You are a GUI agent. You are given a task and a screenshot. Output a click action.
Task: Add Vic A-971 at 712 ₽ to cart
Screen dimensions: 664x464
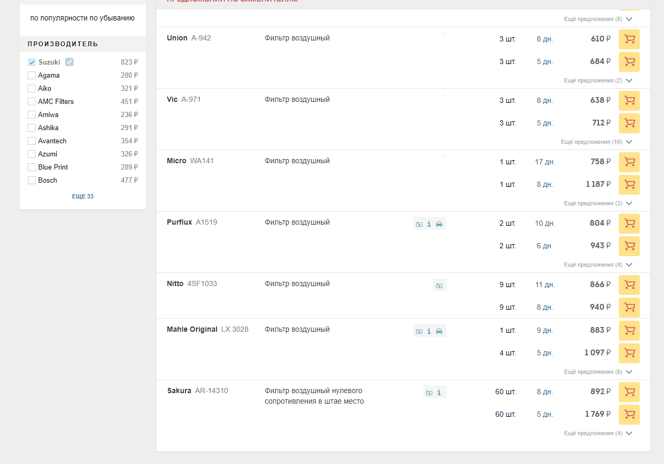pyautogui.click(x=629, y=123)
